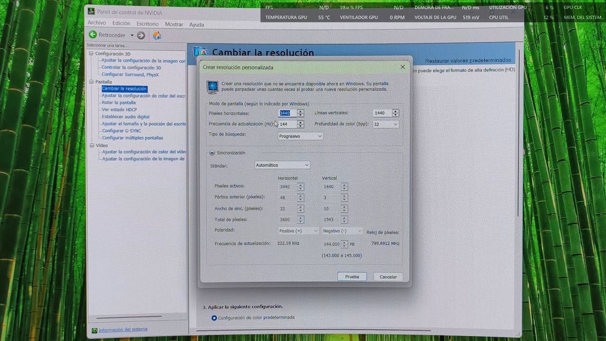Select Configurar múltiples pantallas

tap(133, 138)
